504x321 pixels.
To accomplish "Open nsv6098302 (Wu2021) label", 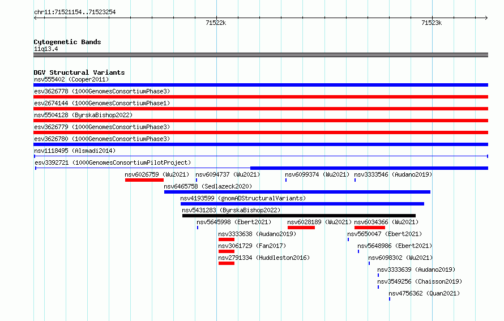I will tap(400, 258).
